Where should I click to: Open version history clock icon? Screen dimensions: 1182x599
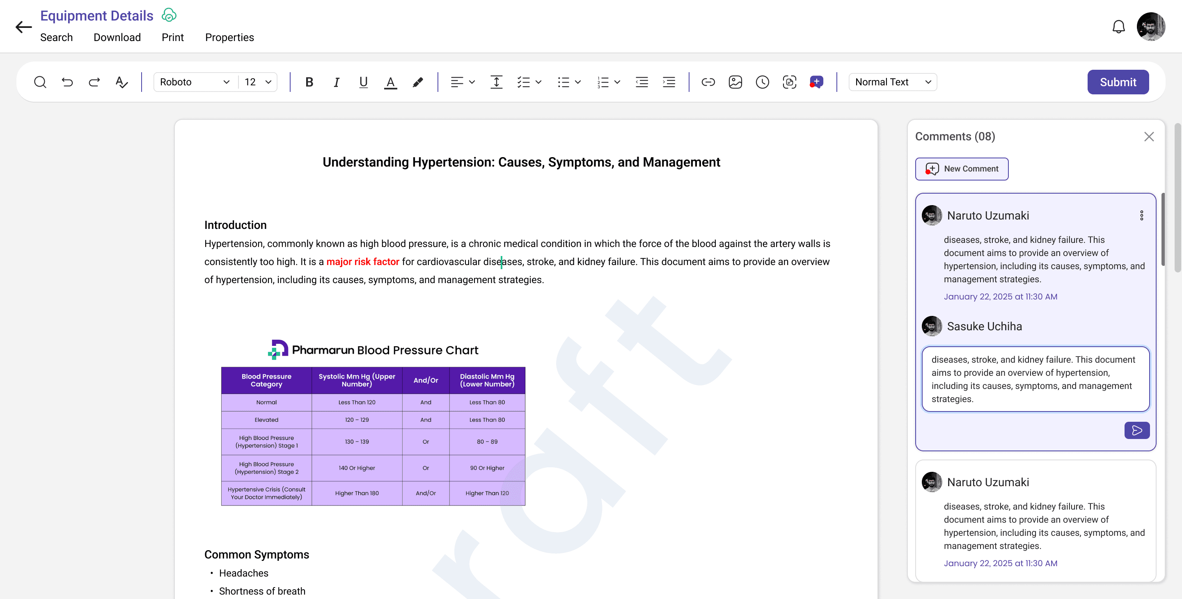click(762, 82)
